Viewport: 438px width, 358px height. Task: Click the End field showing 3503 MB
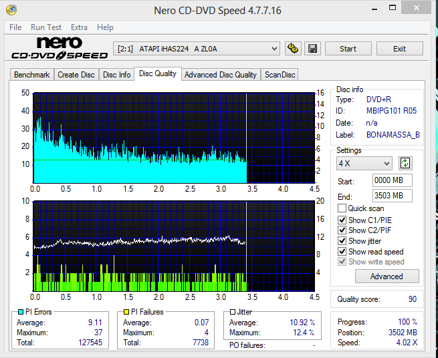(392, 196)
